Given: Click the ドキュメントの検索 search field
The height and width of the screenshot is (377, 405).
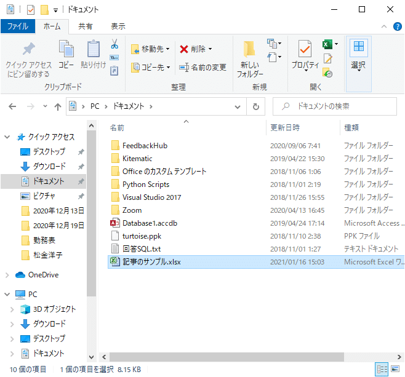Looking at the screenshot, I should click(335, 106).
